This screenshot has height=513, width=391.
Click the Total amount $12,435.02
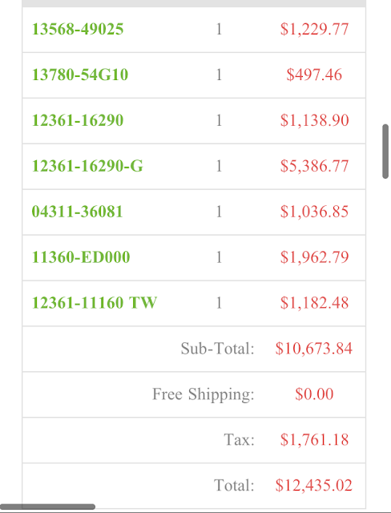[x=314, y=485]
